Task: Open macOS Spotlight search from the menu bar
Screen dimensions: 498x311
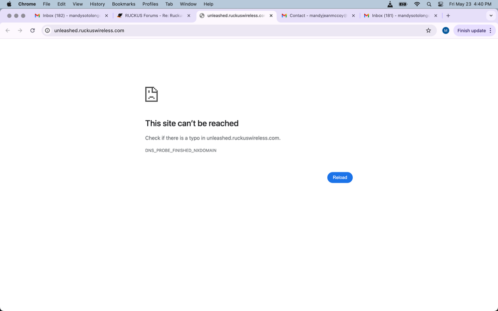Action: pyautogui.click(x=429, y=4)
